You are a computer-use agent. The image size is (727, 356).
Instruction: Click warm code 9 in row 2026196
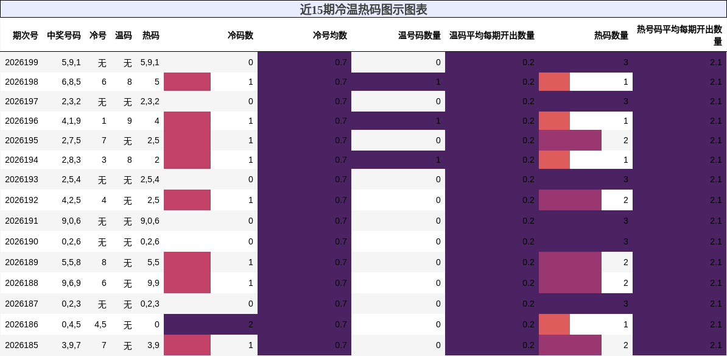click(129, 121)
